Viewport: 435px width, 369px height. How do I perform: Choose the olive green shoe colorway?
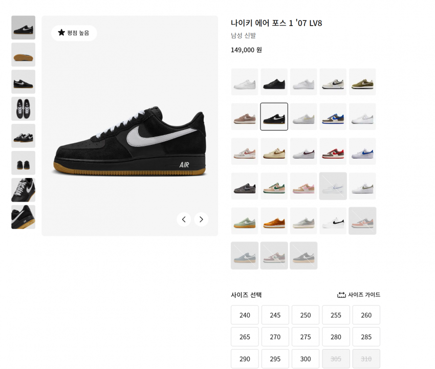(362, 82)
